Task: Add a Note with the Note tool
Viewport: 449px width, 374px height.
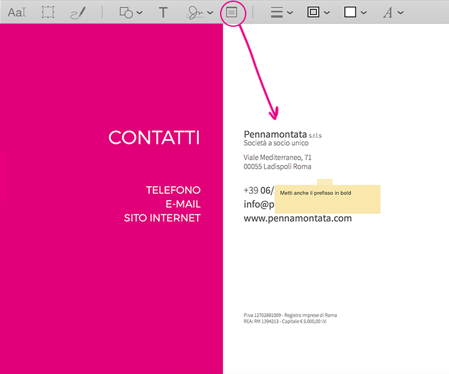Action: coord(231,12)
